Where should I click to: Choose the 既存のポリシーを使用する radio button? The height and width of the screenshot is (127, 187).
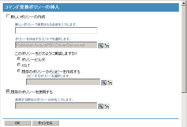pyautogui.click(x=8, y=92)
